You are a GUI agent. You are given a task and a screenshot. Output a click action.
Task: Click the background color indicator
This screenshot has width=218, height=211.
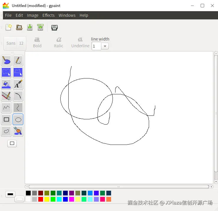click(19, 199)
